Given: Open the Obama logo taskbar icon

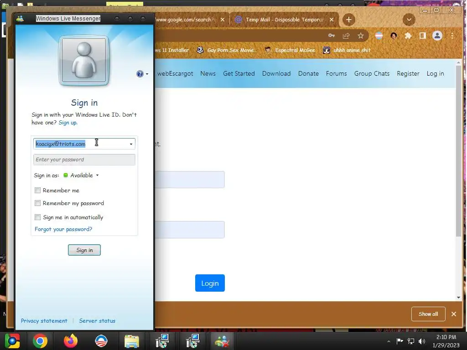Looking at the screenshot, I should tap(101, 341).
